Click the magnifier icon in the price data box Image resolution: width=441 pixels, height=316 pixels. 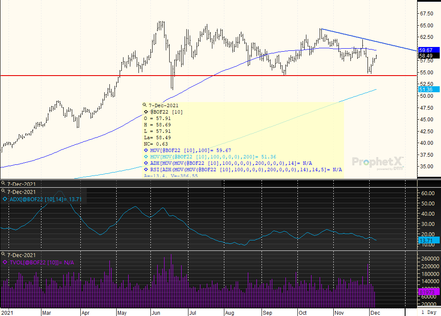(145, 105)
